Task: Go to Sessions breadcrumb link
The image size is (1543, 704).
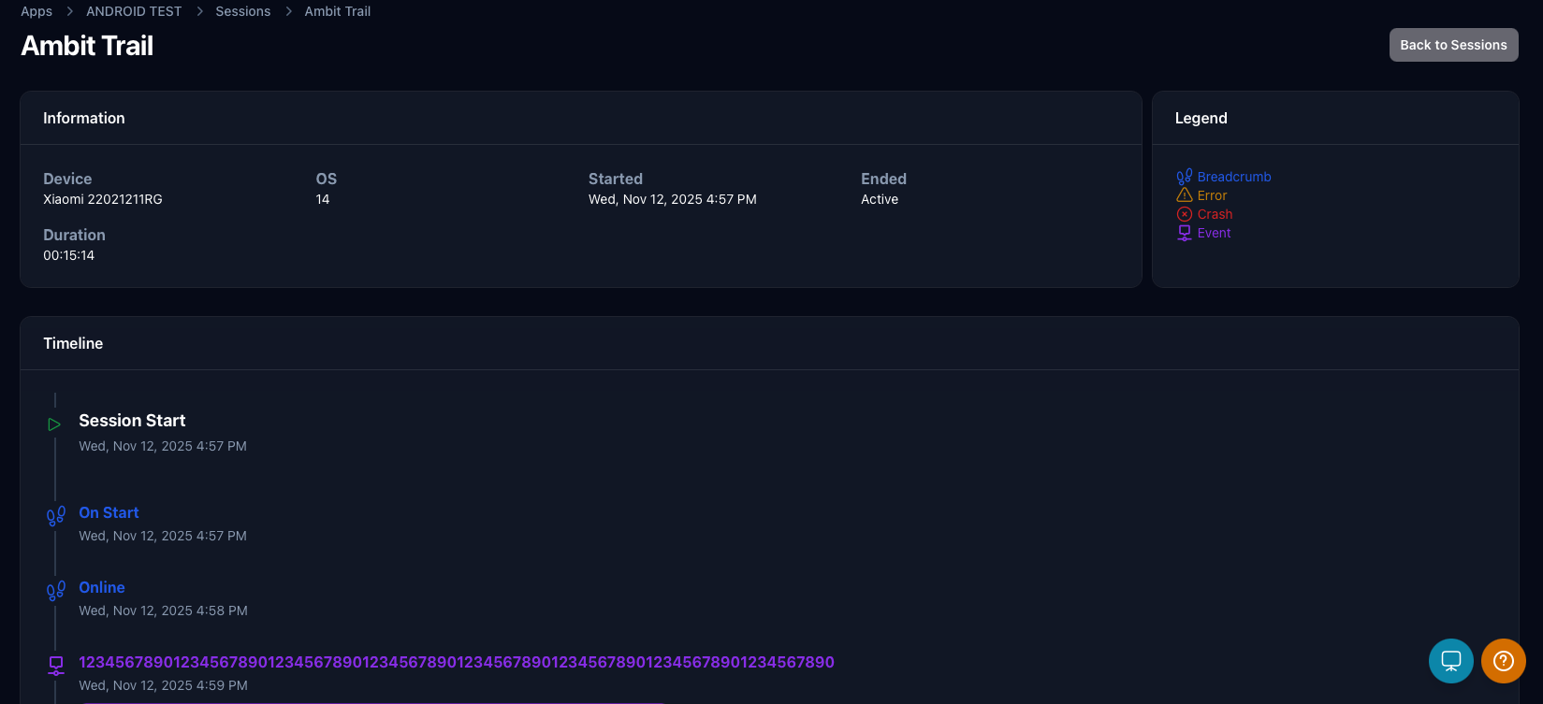Action: pos(242,11)
